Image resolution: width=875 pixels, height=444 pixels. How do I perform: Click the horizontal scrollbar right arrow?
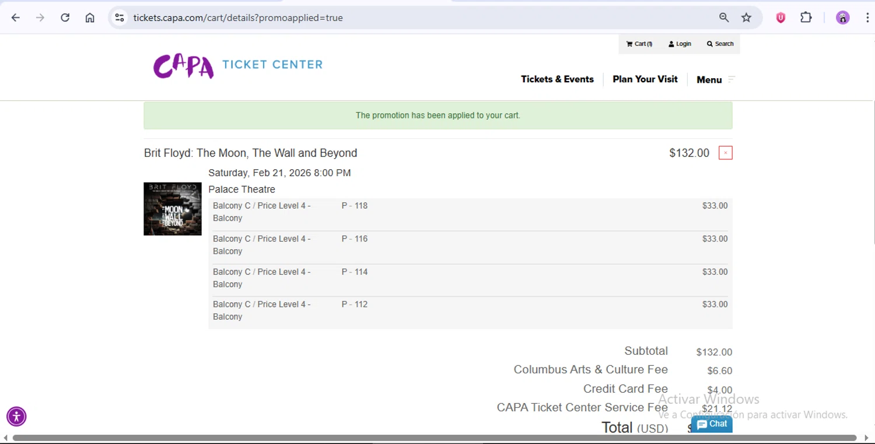coord(866,438)
